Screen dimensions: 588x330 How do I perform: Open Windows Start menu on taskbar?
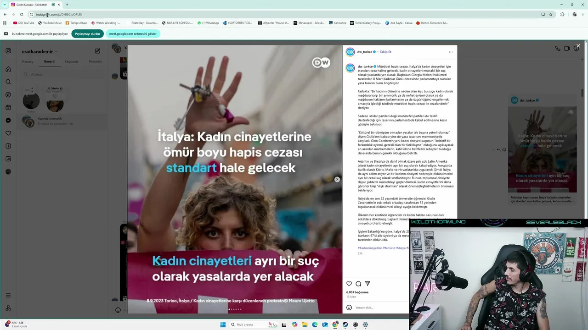coord(223,324)
